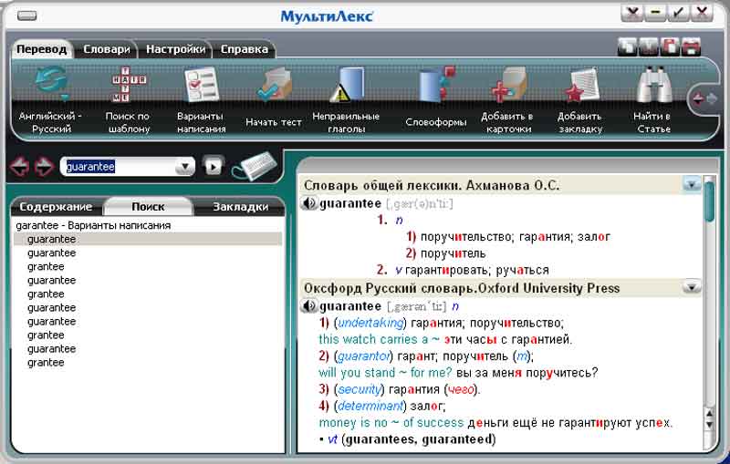Switch translation direction Английский - Русский

51,100
